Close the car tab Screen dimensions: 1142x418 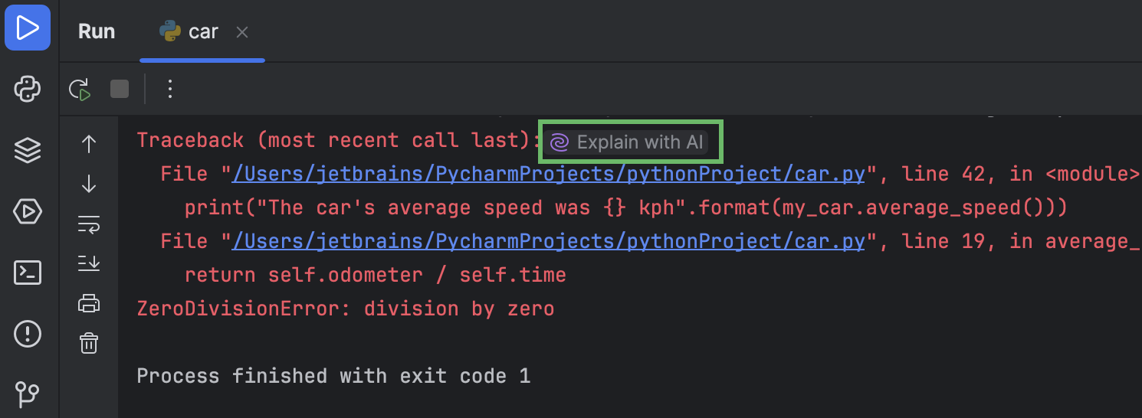(242, 32)
